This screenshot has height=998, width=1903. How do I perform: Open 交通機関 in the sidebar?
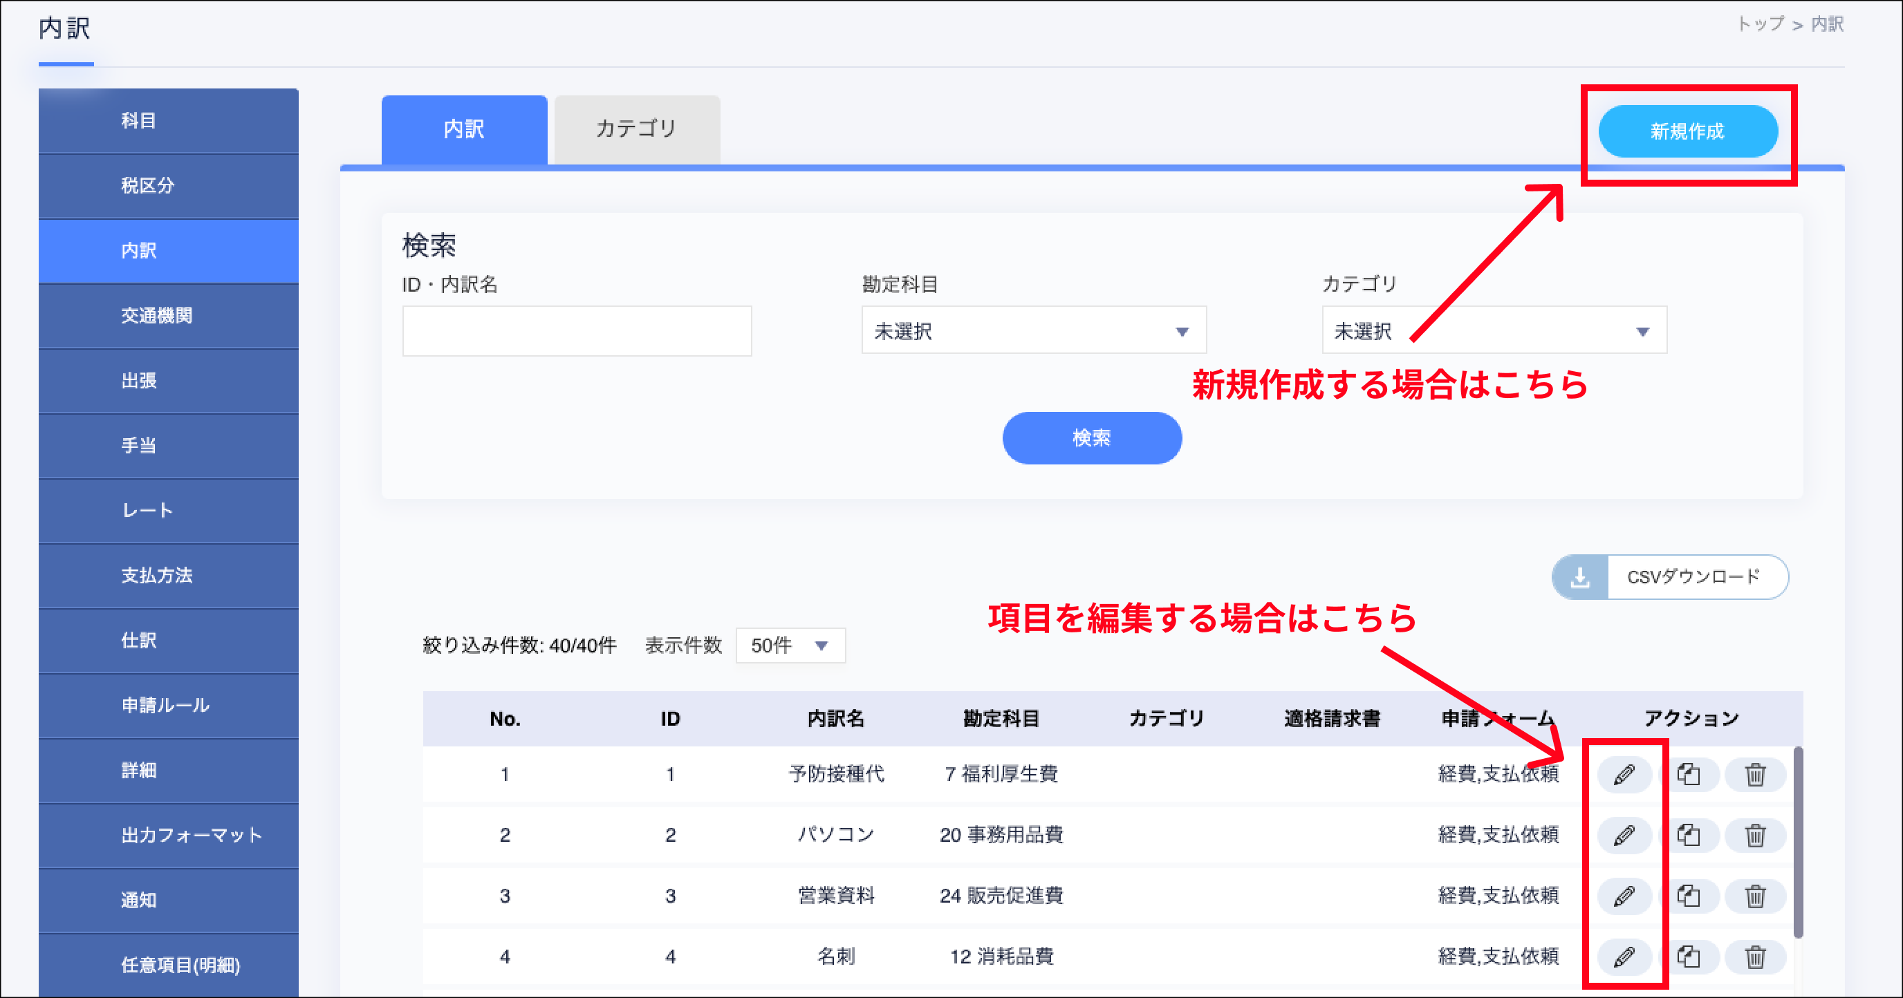tap(169, 315)
